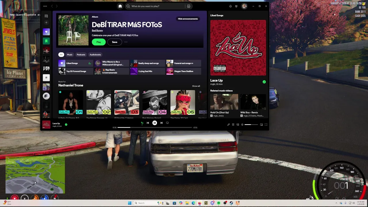Viewport: 368px width, 207px height.
Task: Pause the current song
Action: tap(155, 123)
